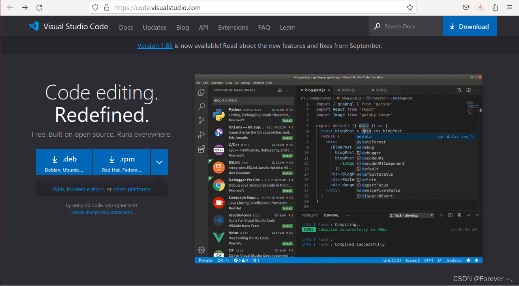Click the search magnifier in Search Docs

pos(377,26)
